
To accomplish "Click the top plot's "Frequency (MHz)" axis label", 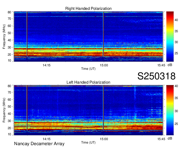I will point(4,36).
